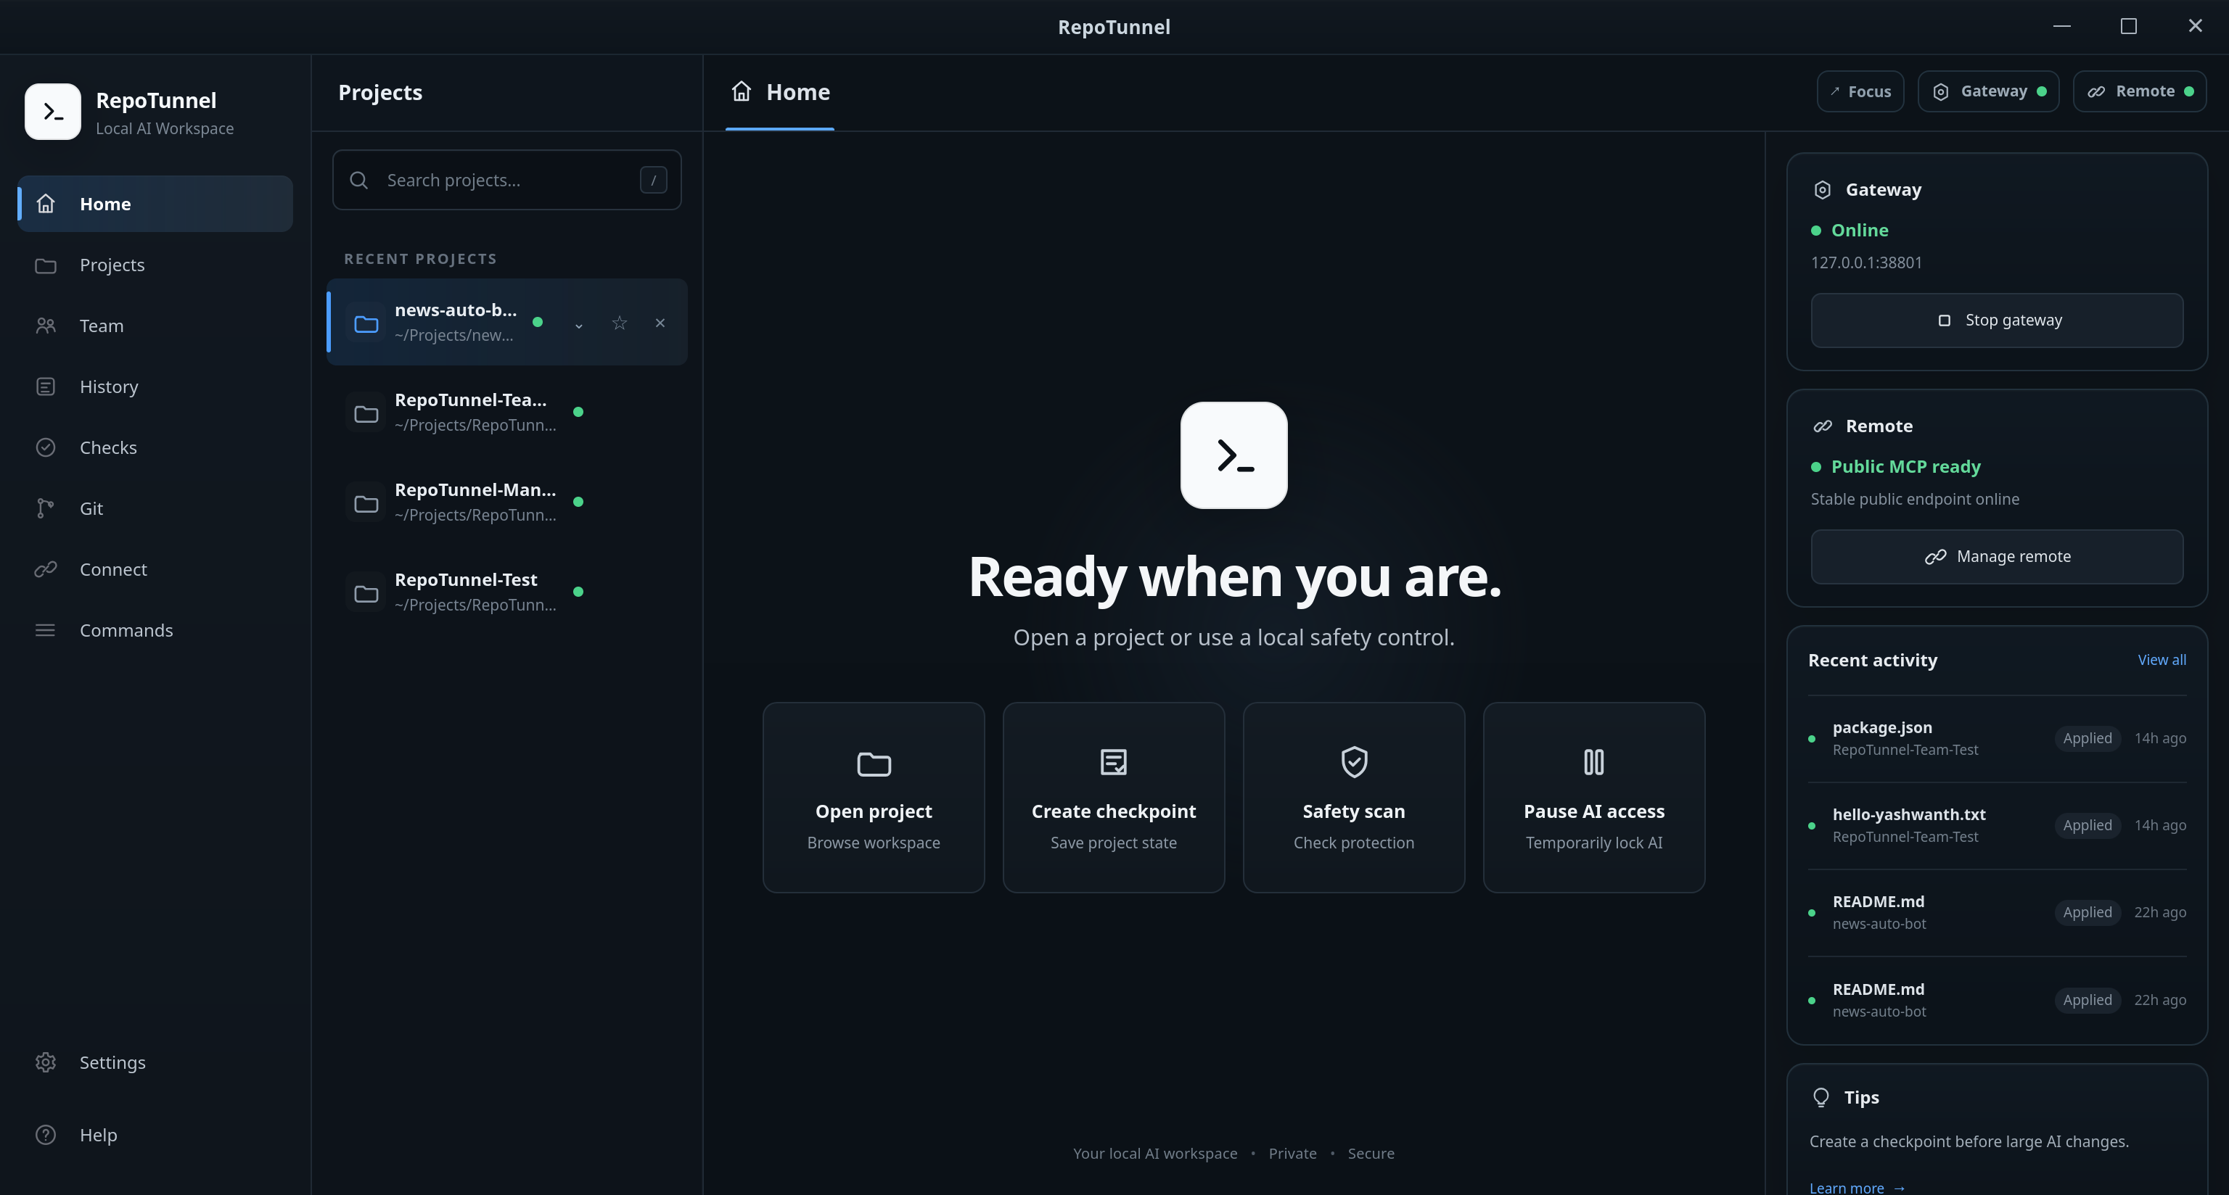Close the news-auto-bot project entry
The width and height of the screenshot is (2229, 1195).
pos(660,323)
